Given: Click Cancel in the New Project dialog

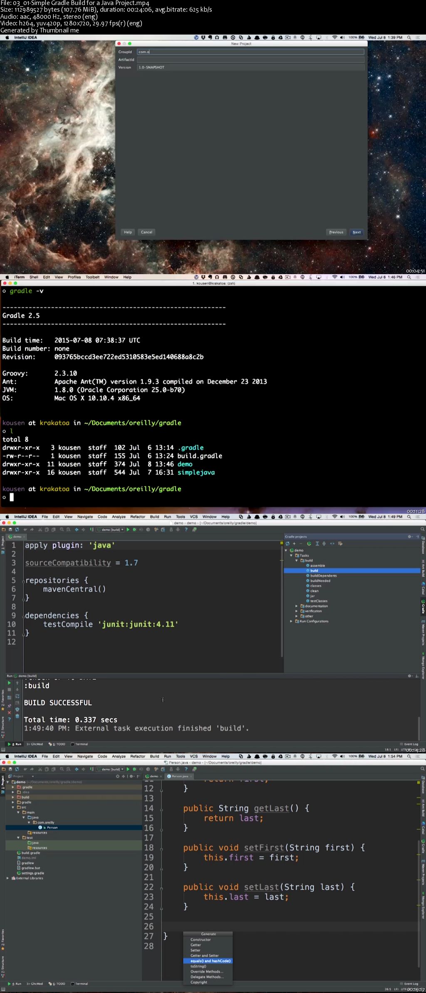Looking at the screenshot, I should coord(146,232).
